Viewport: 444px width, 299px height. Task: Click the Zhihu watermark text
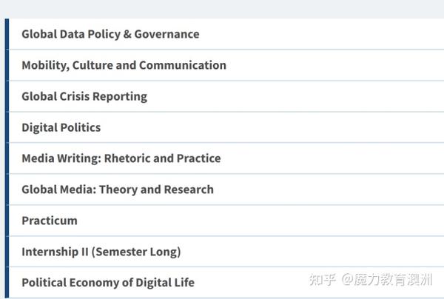371,280
